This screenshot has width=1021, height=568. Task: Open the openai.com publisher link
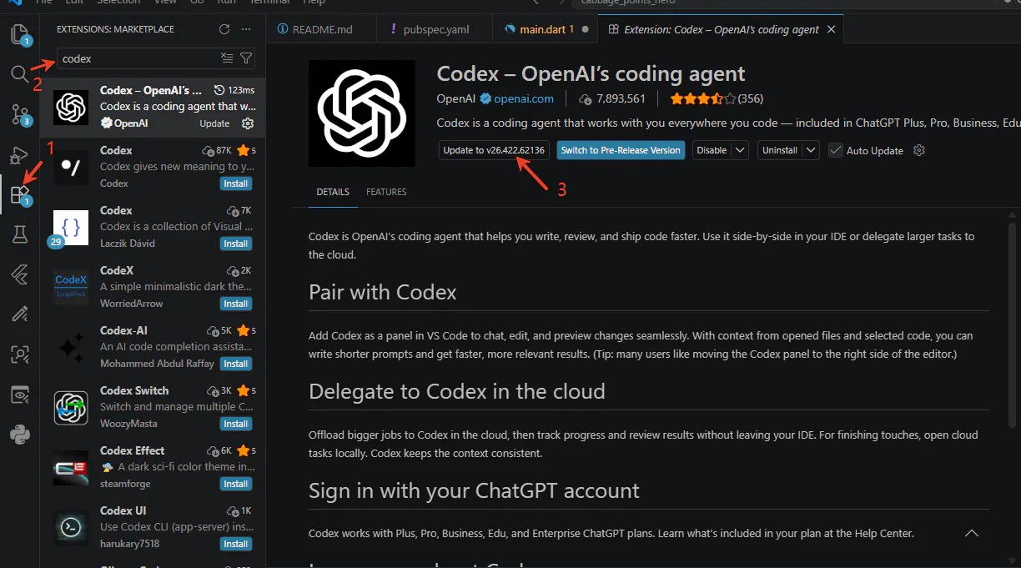[x=522, y=98]
